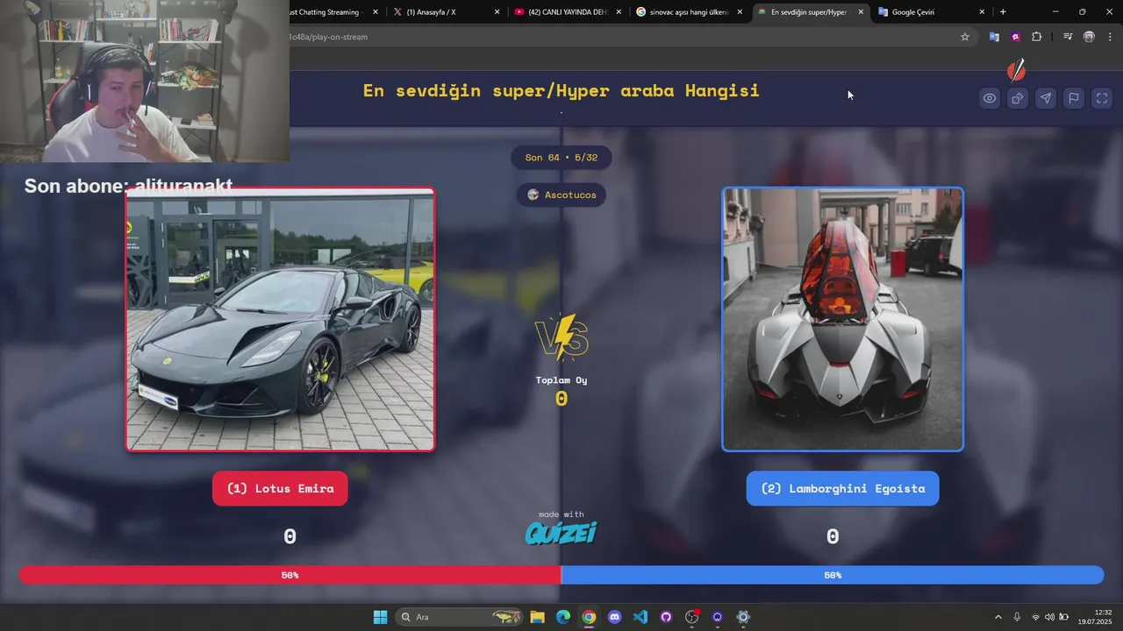Viewport: 1123px width, 631px height.
Task: Vote for (1) Lotus Emira button
Action: click(280, 488)
